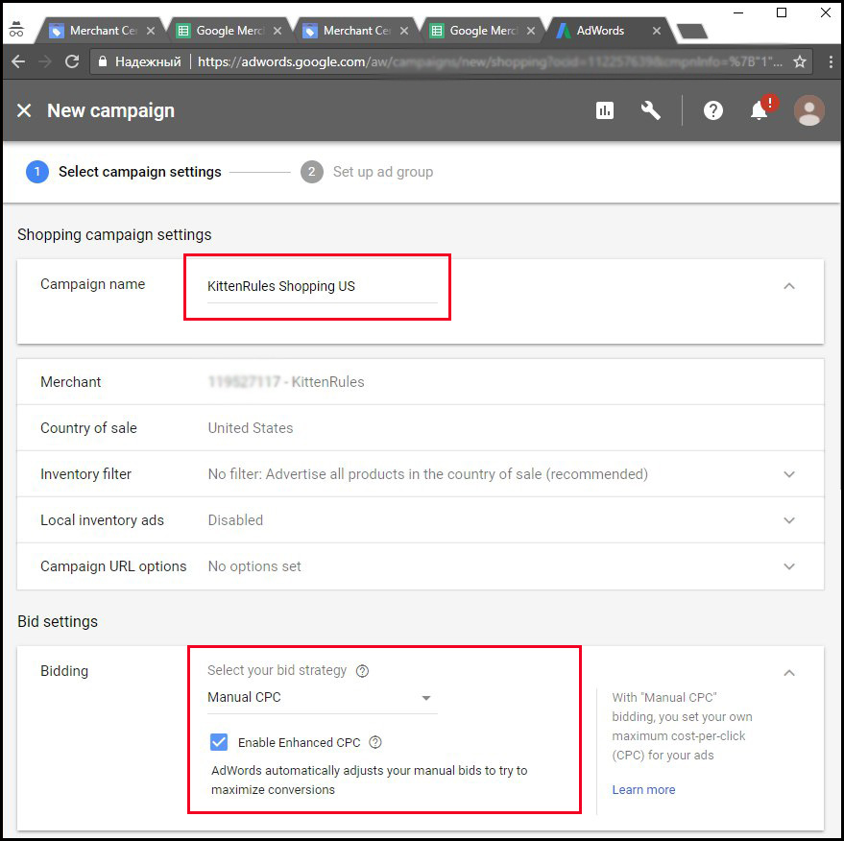Expand the Campaign URL options row
The height and width of the screenshot is (841, 844).
coord(788,566)
